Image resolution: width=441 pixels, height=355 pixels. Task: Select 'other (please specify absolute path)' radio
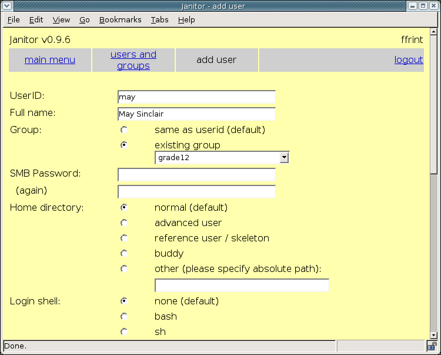(x=124, y=269)
